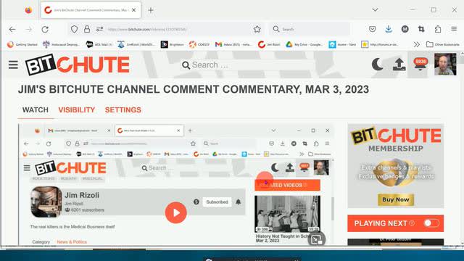
Task: Click the membership advertisement banner
Action: [396, 166]
